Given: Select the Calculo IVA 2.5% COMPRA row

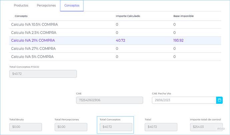Looking at the screenshot, I should 34,33.
